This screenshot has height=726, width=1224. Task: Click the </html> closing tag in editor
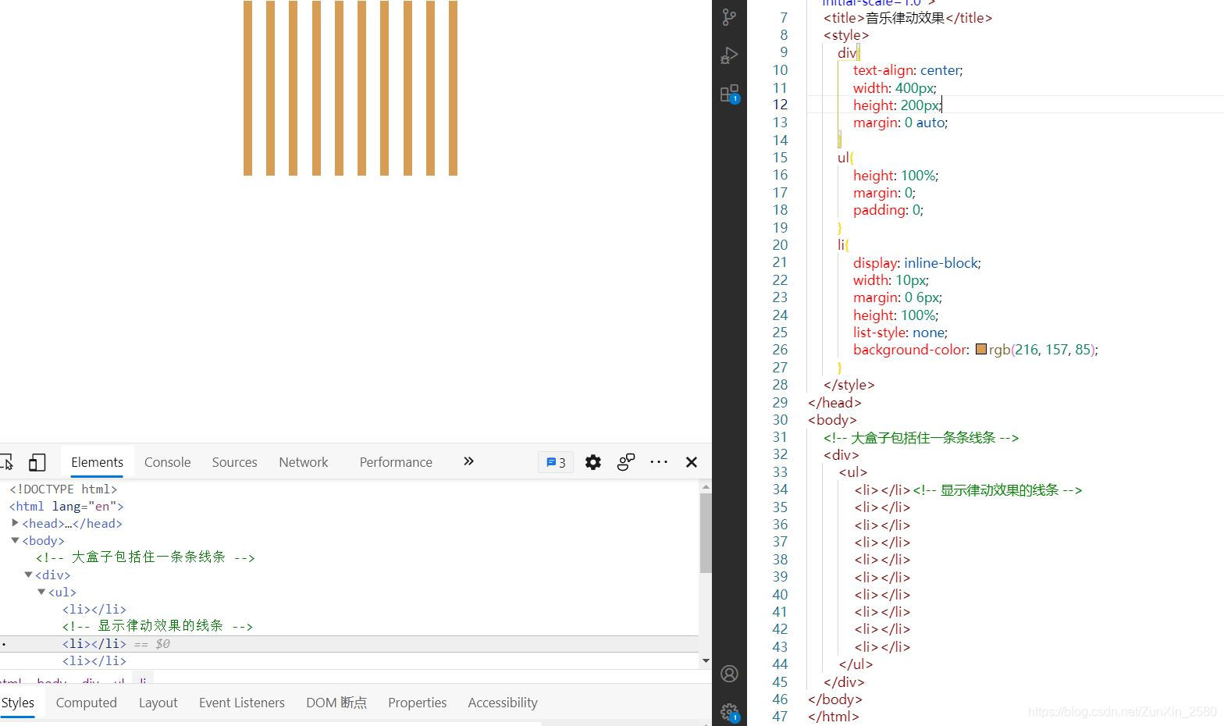click(x=834, y=717)
